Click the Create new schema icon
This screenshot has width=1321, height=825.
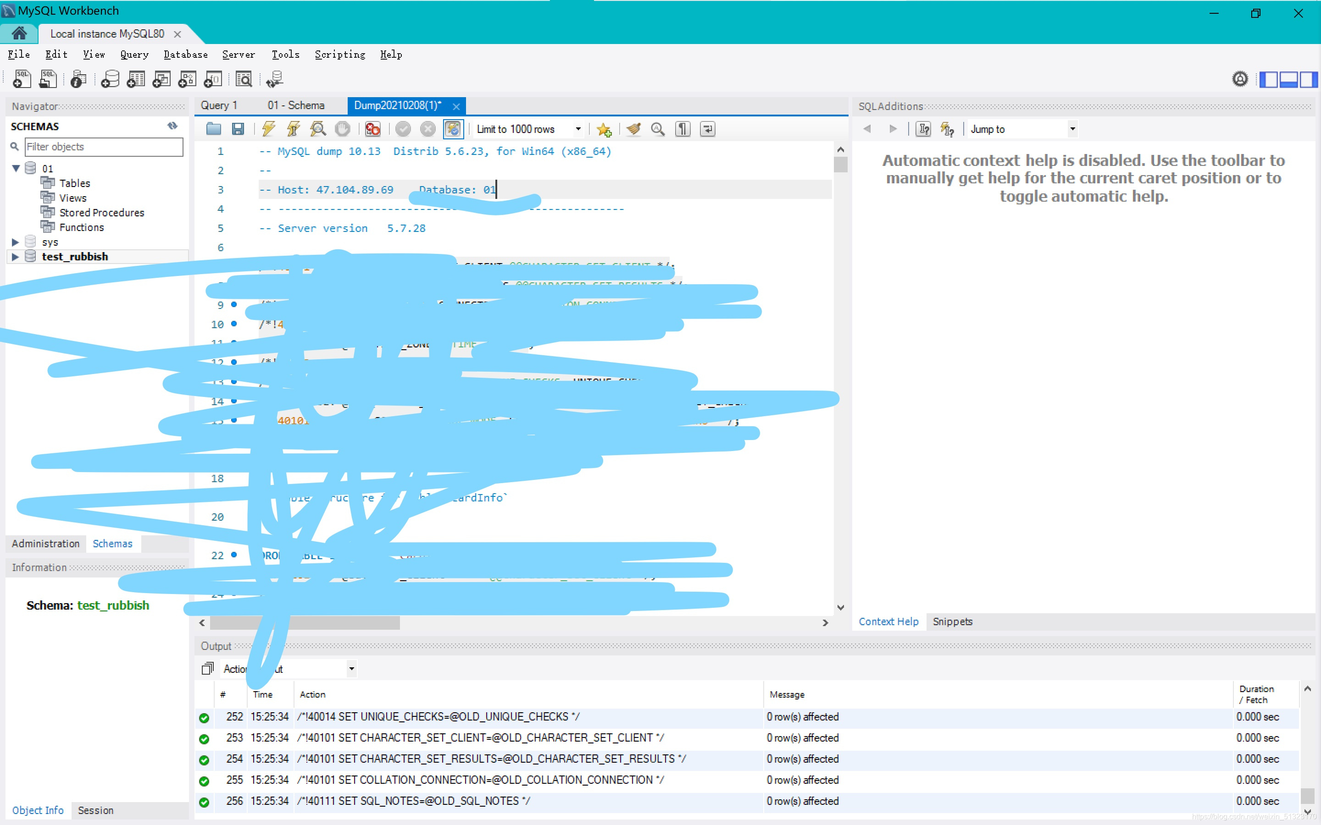pos(108,79)
